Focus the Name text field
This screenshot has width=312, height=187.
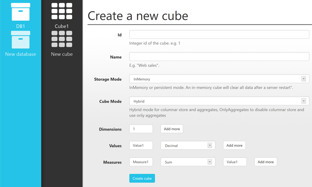[219, 57]
